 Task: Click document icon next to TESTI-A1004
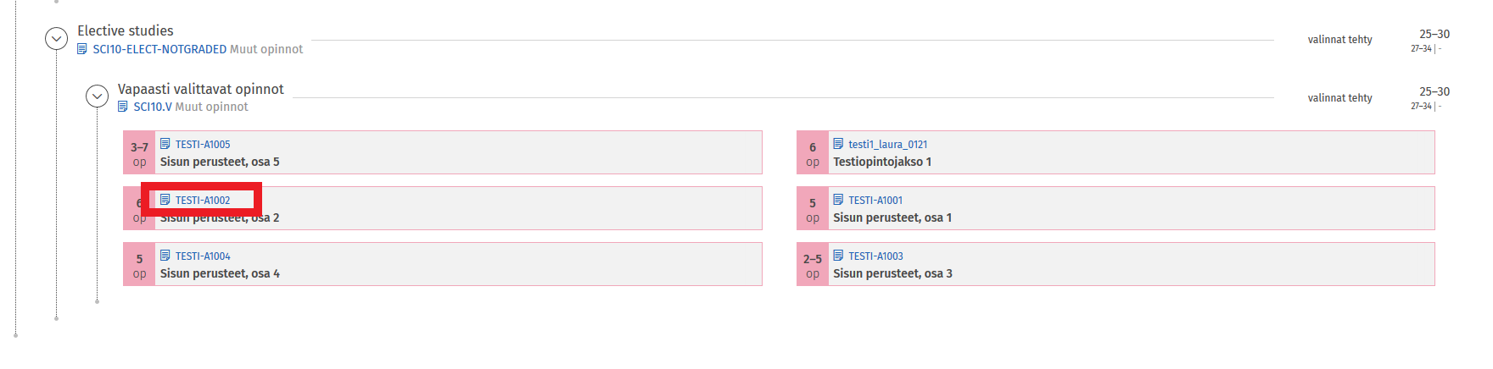pyautogui.click(x=165, y=256)
